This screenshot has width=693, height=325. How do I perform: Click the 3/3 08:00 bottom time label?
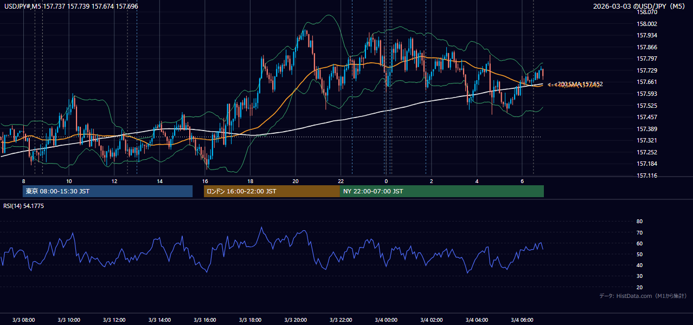point(23,320)
